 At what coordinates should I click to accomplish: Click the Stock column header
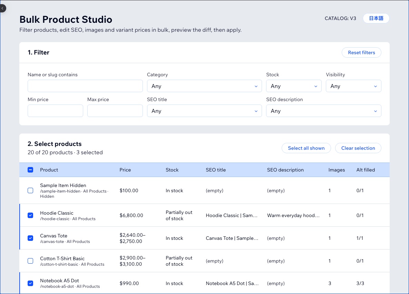coord(172,170)
